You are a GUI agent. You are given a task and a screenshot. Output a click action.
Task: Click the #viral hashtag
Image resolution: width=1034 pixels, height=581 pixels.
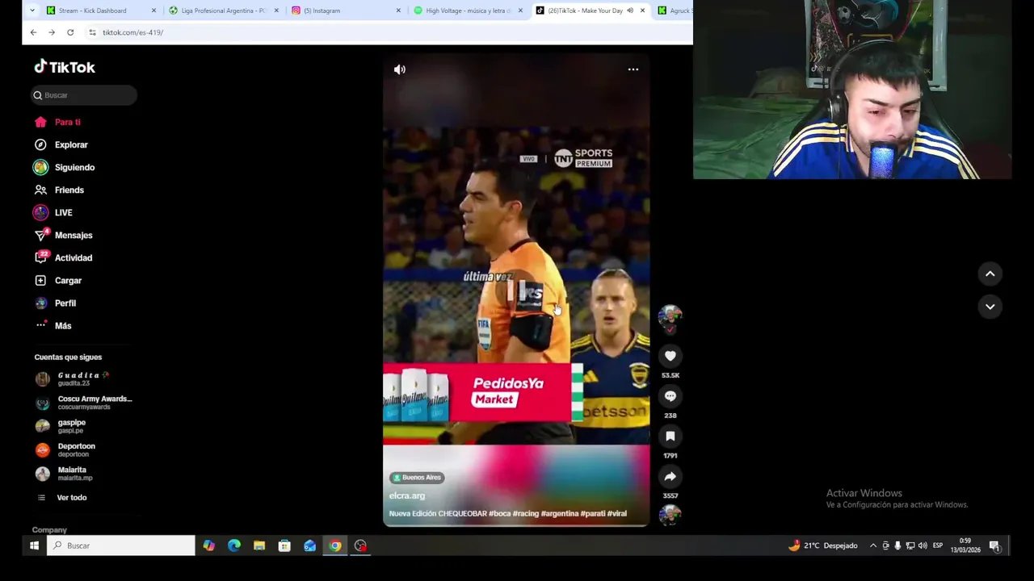coord(616,514)
